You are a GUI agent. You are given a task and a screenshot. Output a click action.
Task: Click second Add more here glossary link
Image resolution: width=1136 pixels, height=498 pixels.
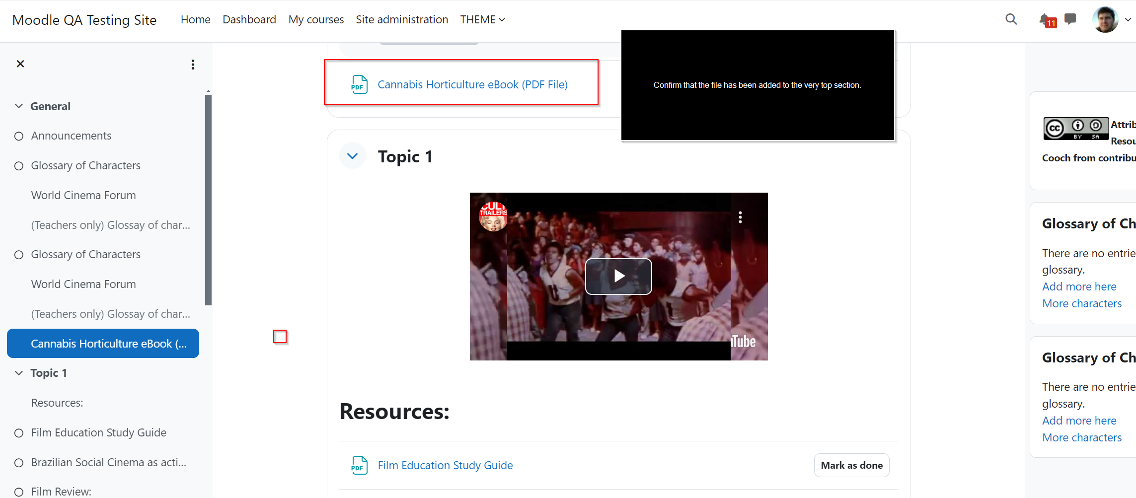(1079, 421)
